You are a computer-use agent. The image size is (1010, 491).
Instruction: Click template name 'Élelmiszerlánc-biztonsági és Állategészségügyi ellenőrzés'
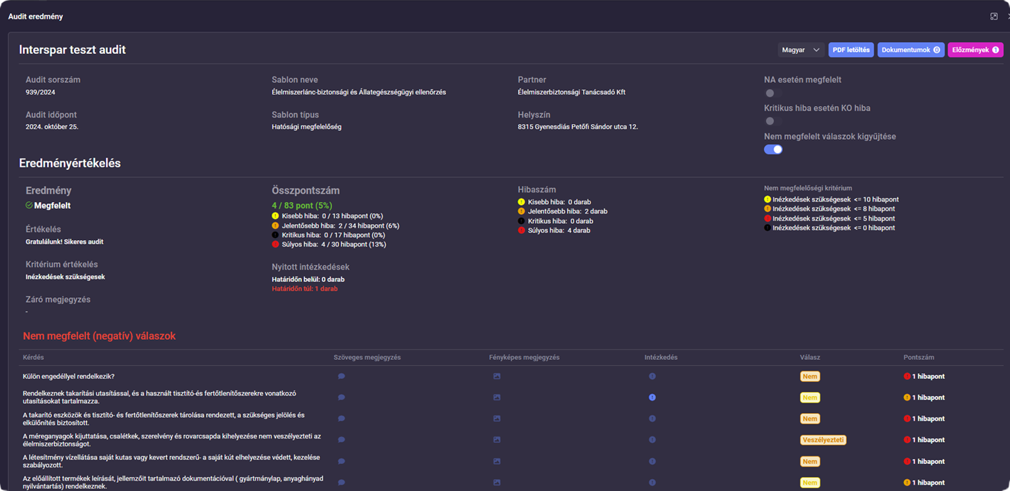[x=358, y=92]
